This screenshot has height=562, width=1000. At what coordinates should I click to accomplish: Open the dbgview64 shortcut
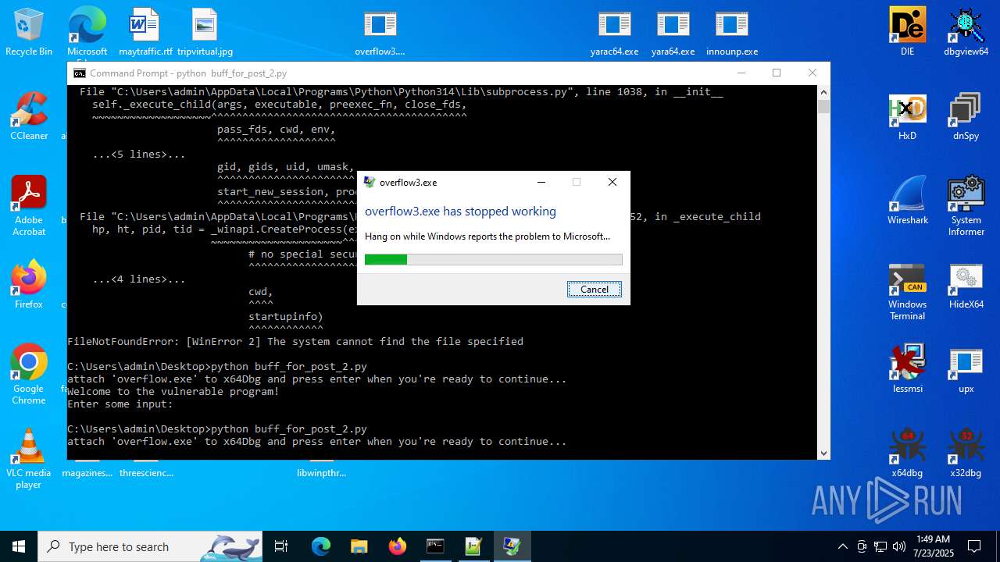tap(966, 32)
